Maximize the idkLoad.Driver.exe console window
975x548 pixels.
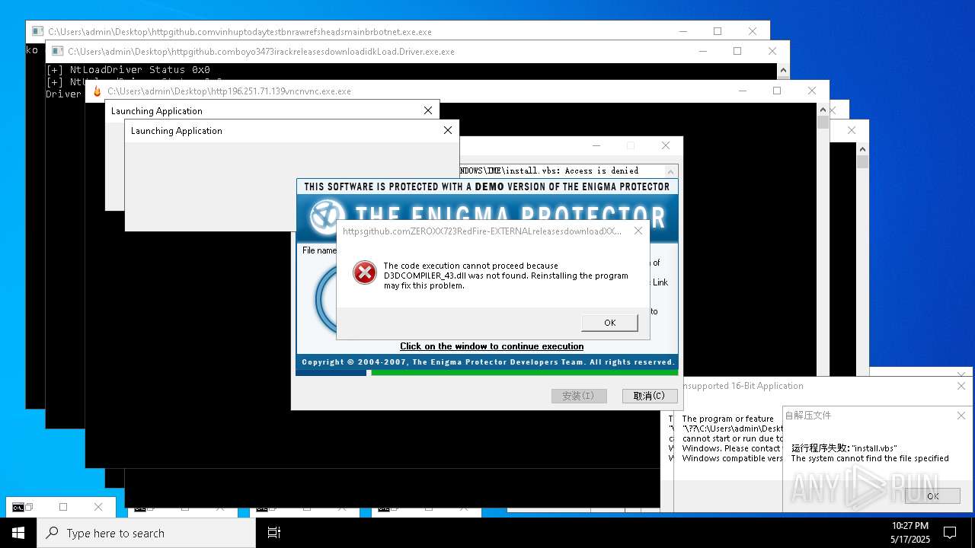(x=737, y=51)
